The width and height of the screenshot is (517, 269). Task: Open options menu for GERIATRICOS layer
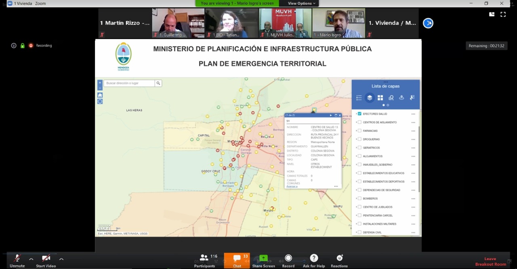pyautogui.click(x=413, y=148)
